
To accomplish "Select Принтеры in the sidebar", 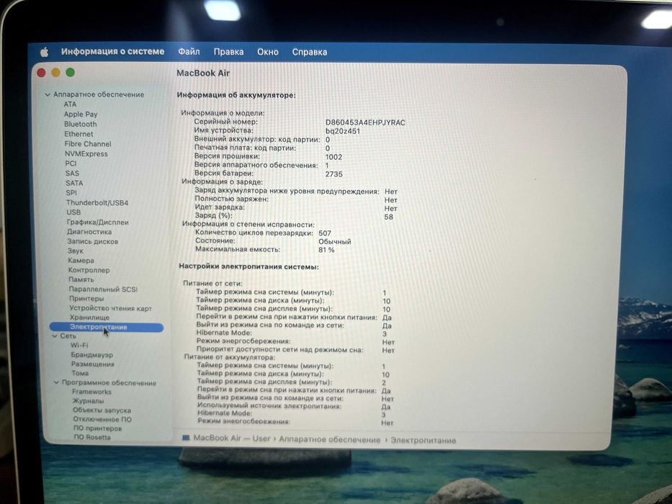I will pyautogui.click(x=86, y=298).
